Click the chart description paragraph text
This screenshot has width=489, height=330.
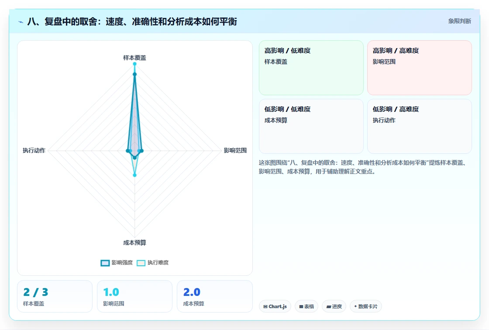click(364, 167)
